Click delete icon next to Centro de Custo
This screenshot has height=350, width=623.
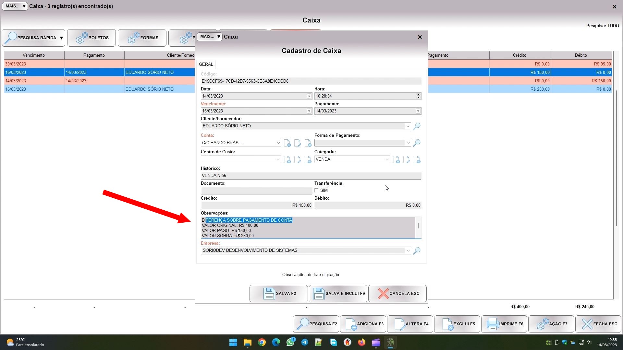coord(308,159)
